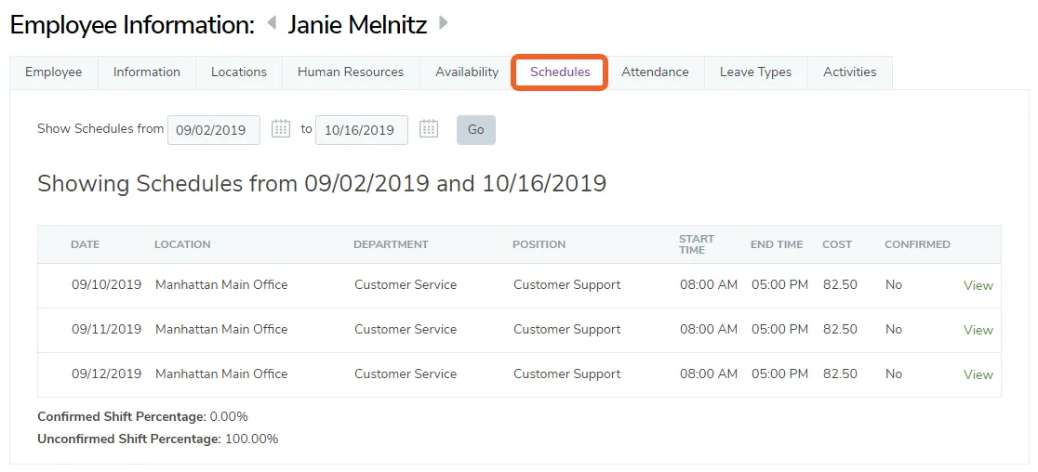Go to next employee arrow
Image resolution: width=1038 pixels, height=472 pixels.
[x=444, y=24]
